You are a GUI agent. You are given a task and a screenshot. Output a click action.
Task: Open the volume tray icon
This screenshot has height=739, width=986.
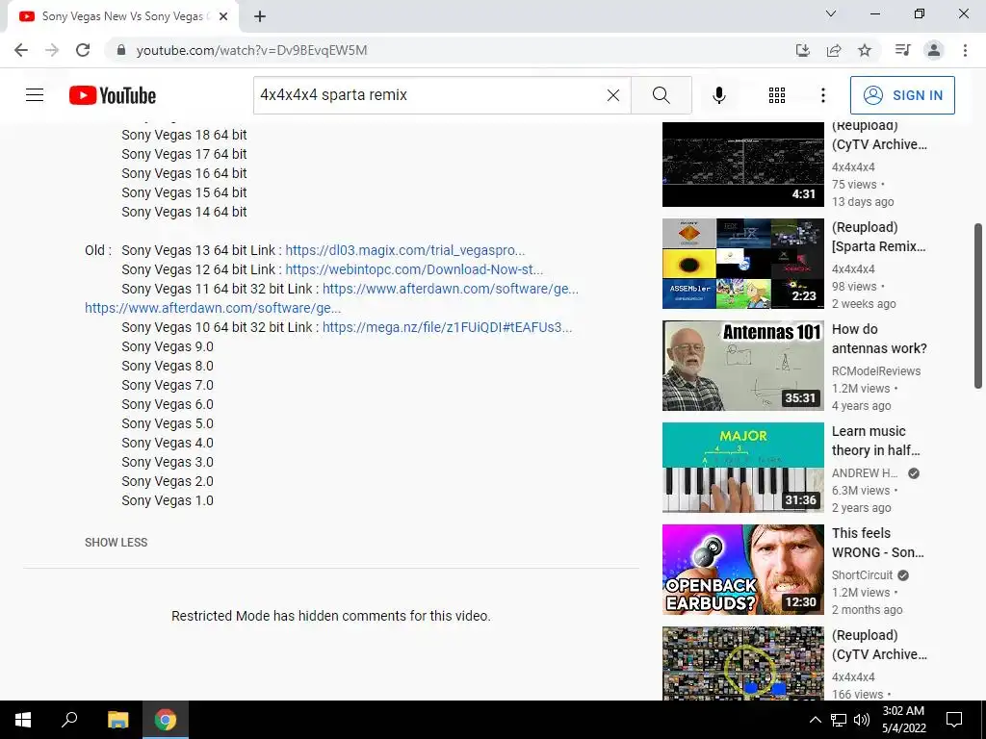click(x=862, y=720)
